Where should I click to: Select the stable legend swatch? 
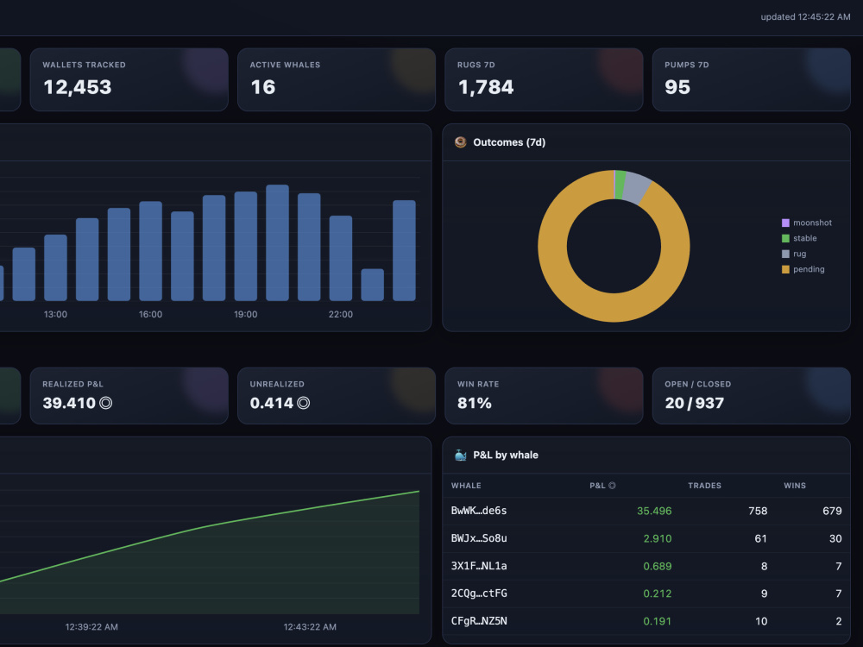785,238
